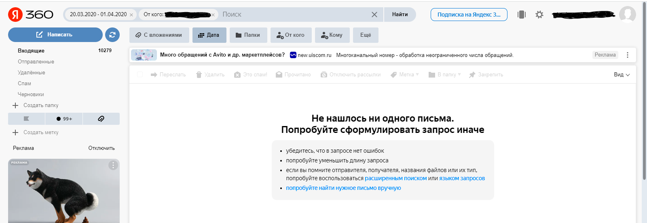The width and height of the screenshot is (647, 223).
Task: Go to the "Отправленные" folder
Action: click(x=36, y=61)
